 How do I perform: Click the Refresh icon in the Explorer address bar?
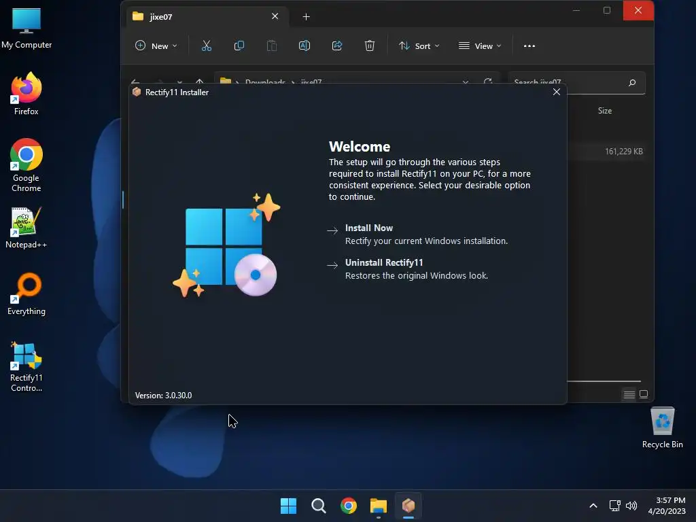pyautogui.click(x=488, y=82)
